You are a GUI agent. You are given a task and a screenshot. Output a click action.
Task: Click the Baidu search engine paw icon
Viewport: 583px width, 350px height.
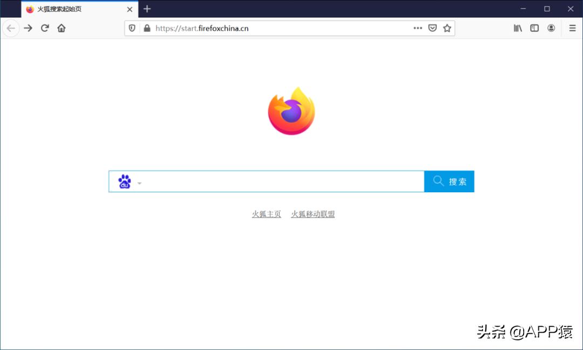[x=125, y=181]
